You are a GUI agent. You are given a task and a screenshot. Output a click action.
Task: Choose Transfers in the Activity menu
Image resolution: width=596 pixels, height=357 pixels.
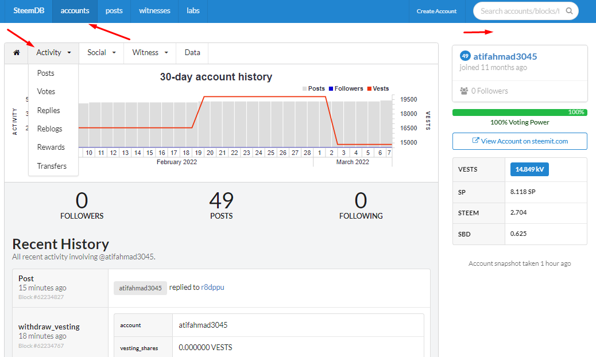pos(52,166)
